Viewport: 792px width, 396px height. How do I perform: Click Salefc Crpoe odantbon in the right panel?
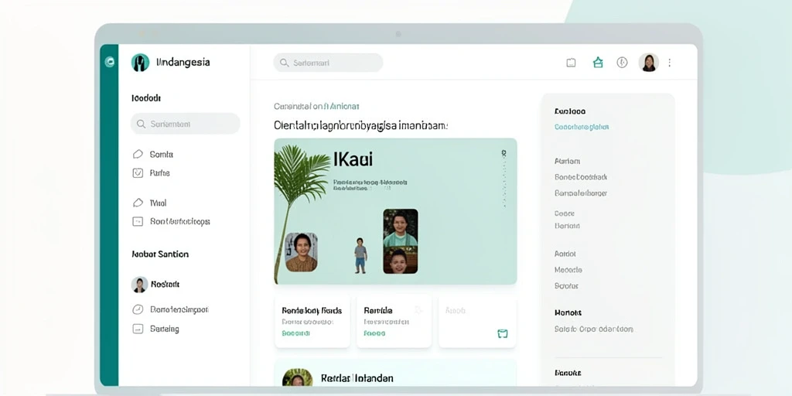tap(593, 329)
